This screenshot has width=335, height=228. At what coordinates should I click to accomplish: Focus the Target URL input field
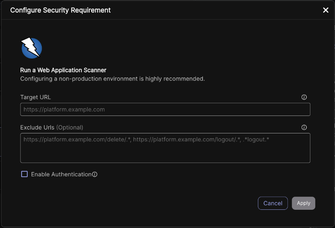pyautogui.click(x=165, y=109)
